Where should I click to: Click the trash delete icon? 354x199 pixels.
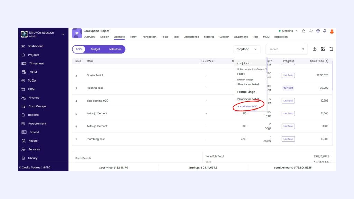click(331, 49)
